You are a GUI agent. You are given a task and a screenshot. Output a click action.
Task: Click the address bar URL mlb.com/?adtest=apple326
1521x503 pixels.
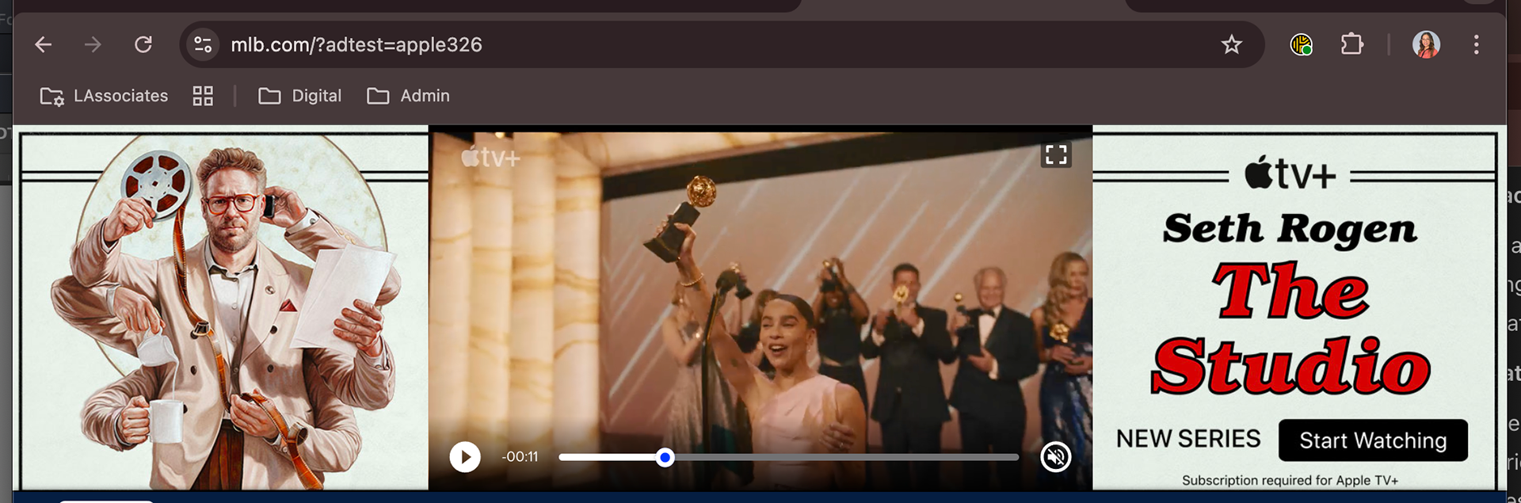click(x=356, y=45)
